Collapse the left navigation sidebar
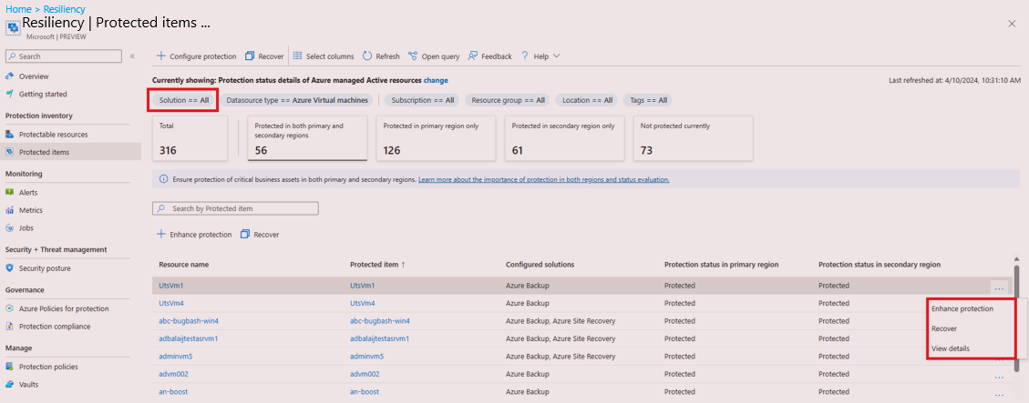This screenshot has width=1029, height=403. click(x=132, y=56)
